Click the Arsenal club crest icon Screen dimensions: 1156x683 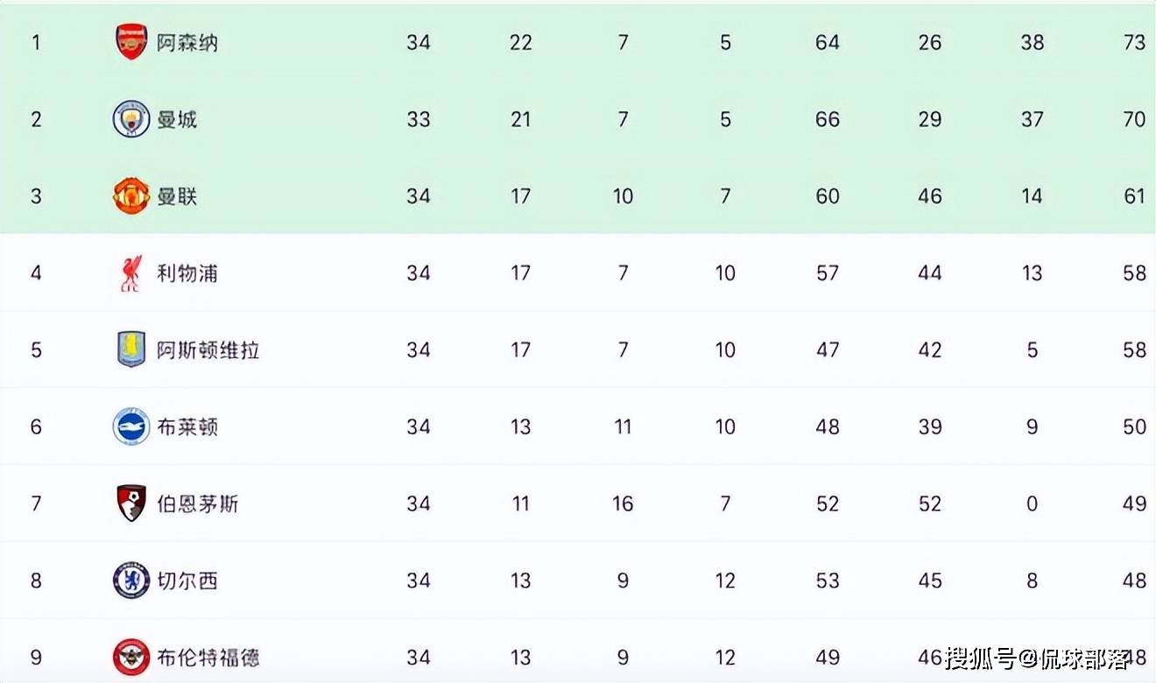click(x=131, y=42)
